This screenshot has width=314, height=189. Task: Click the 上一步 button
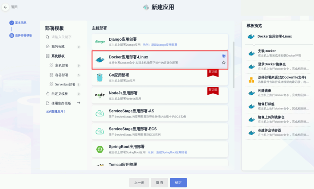click(x=139, y=182)
